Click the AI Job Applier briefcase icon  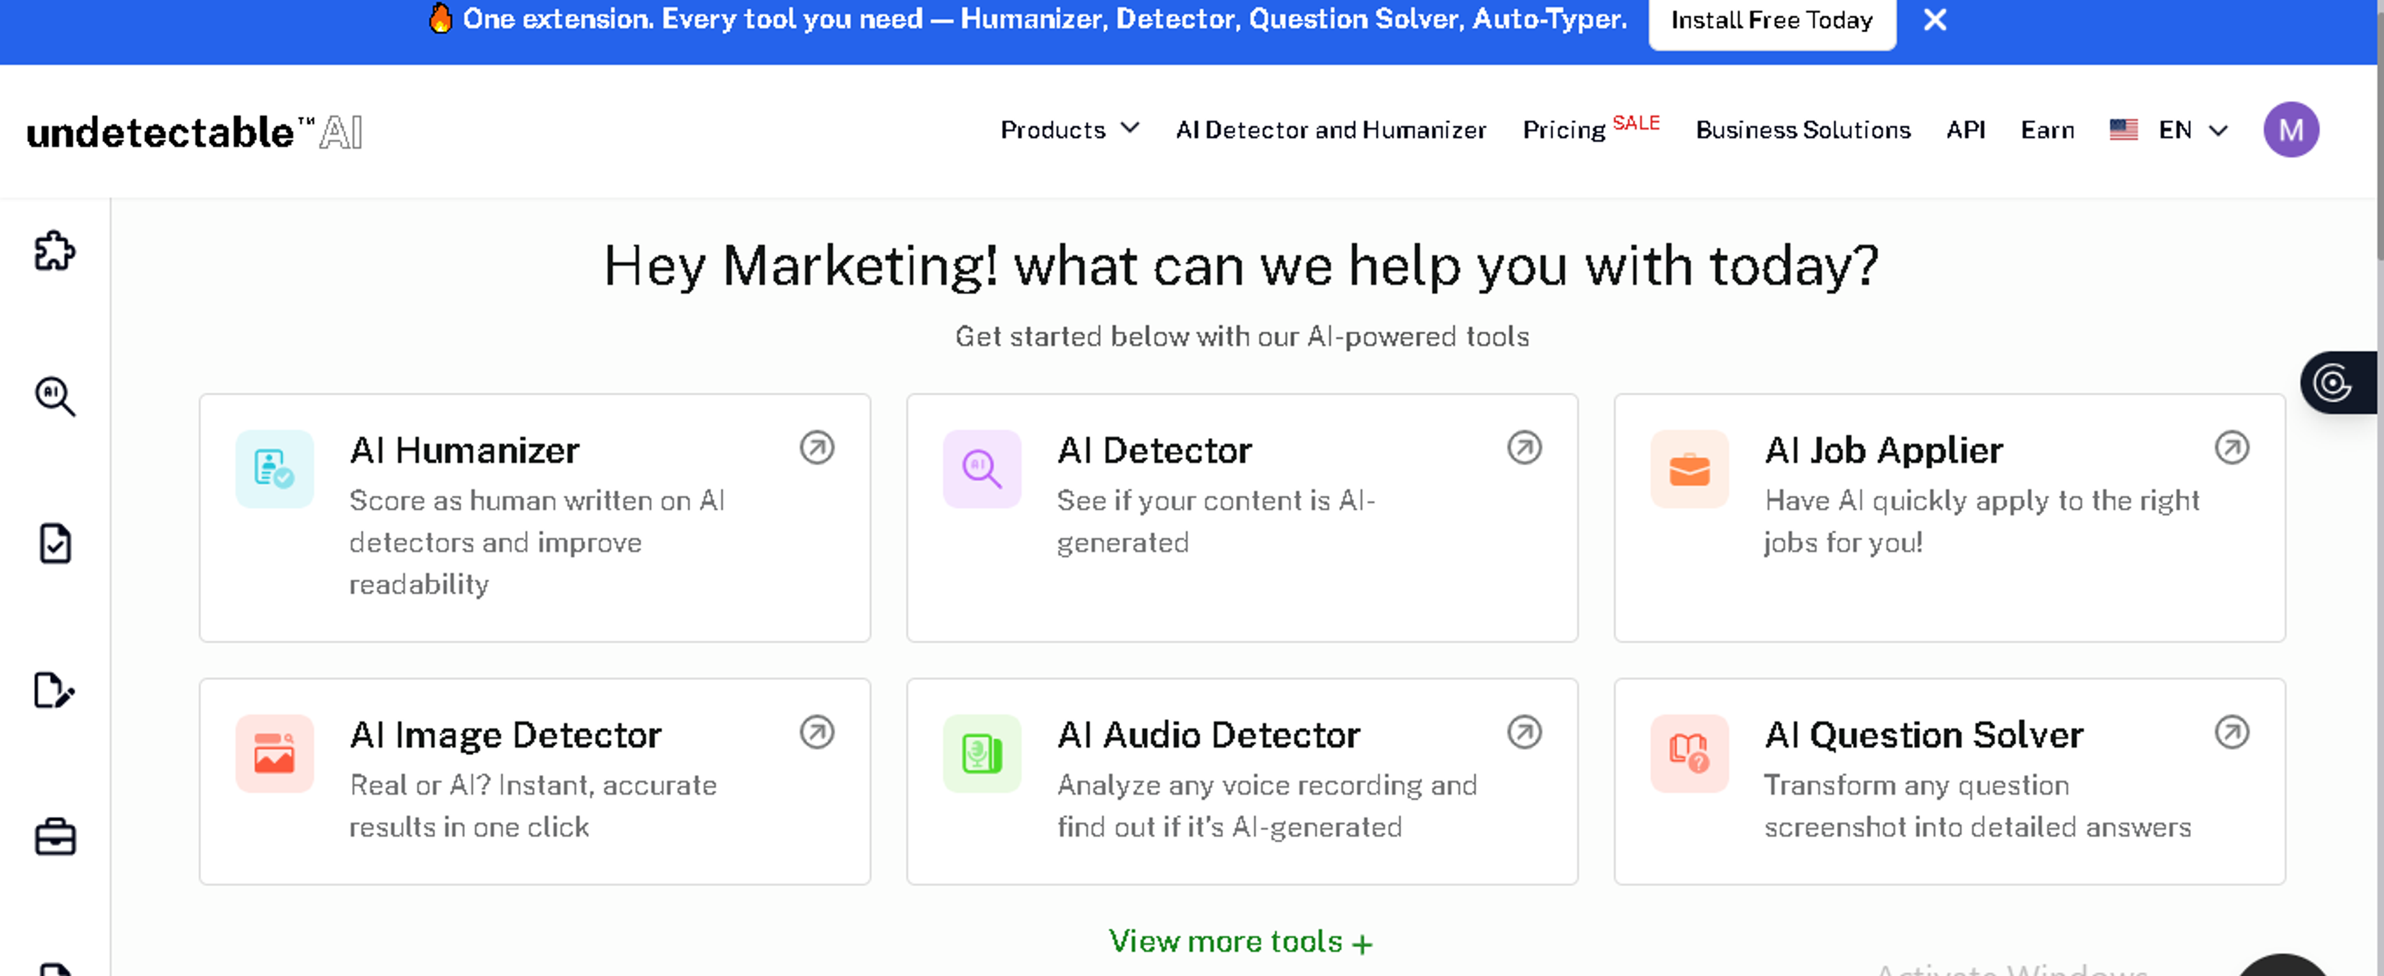1689,469
